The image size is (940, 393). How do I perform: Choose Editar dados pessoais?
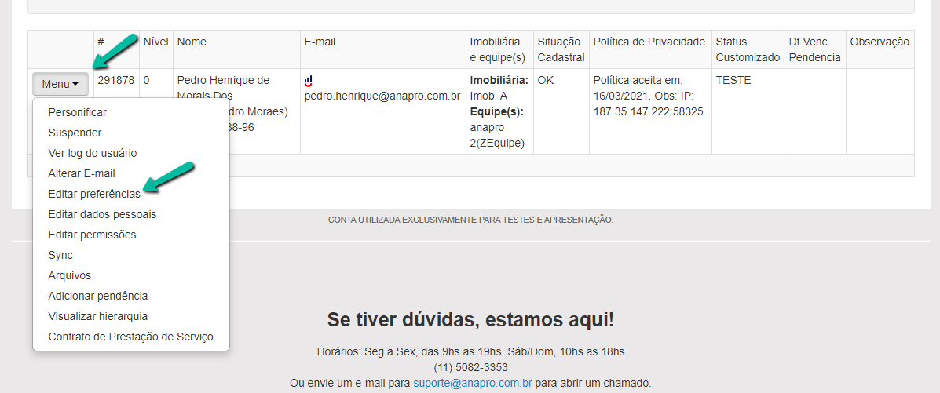[102, 214]
